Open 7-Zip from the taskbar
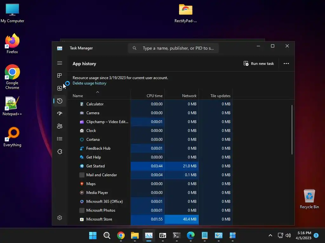This screenshot has width=325, height=243. pos(163,235)
